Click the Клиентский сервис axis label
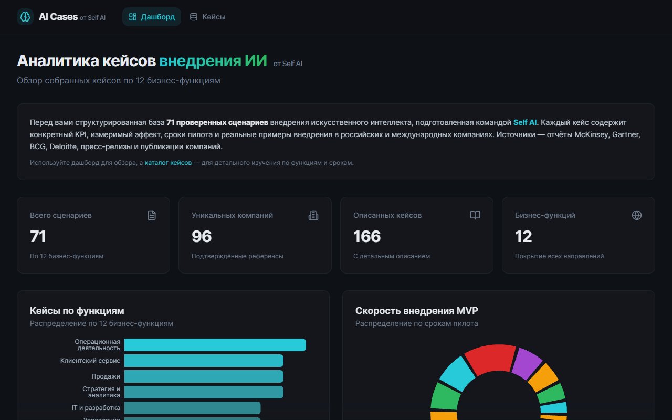Viewport: 672px width, 420px height. click(x=90, y=361)
